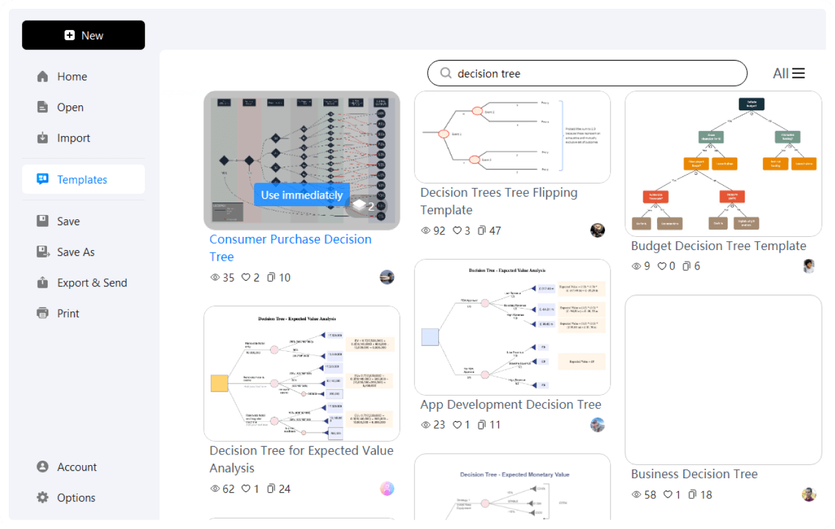Click the heart icon under Consumer Purchase Decision Tree
The height and width of the screenshot is (529, 835).
(246, 277)
